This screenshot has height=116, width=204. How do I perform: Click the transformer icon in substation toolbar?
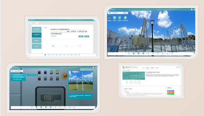click(115, 18)
